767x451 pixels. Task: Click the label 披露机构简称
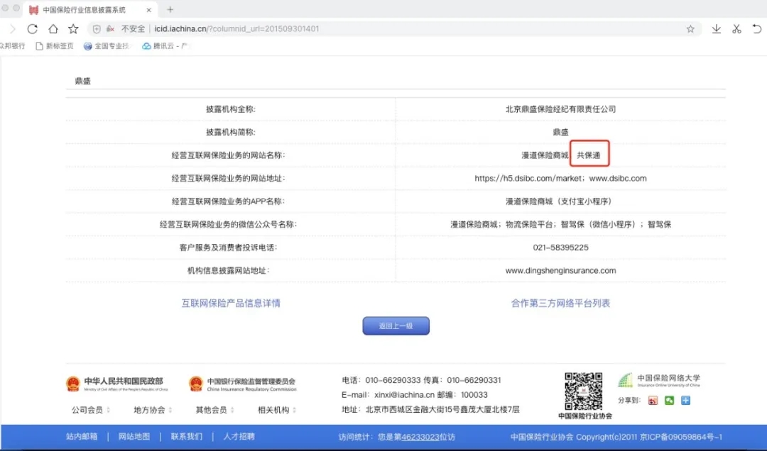point(230,132)
